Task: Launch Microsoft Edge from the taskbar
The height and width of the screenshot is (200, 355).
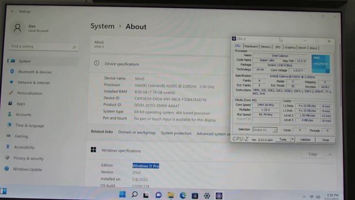Action: 182,196
